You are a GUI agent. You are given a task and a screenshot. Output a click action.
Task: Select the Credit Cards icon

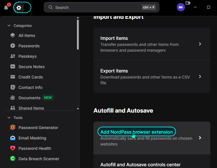click(x=13, y=77)
